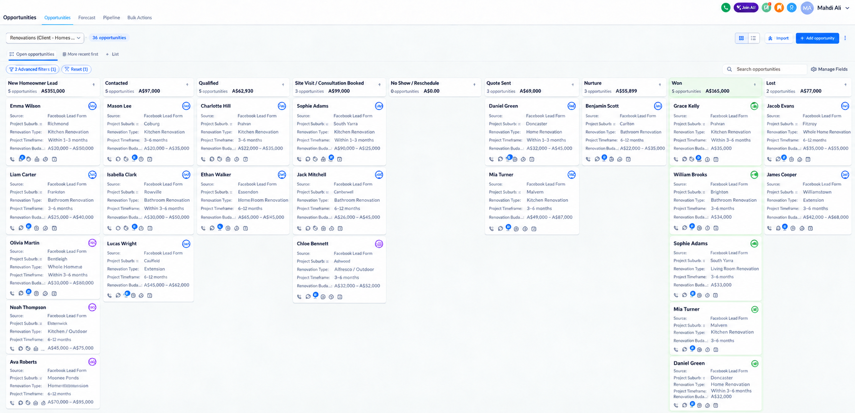Click arrow on Won column header

[x=755, y=85]
